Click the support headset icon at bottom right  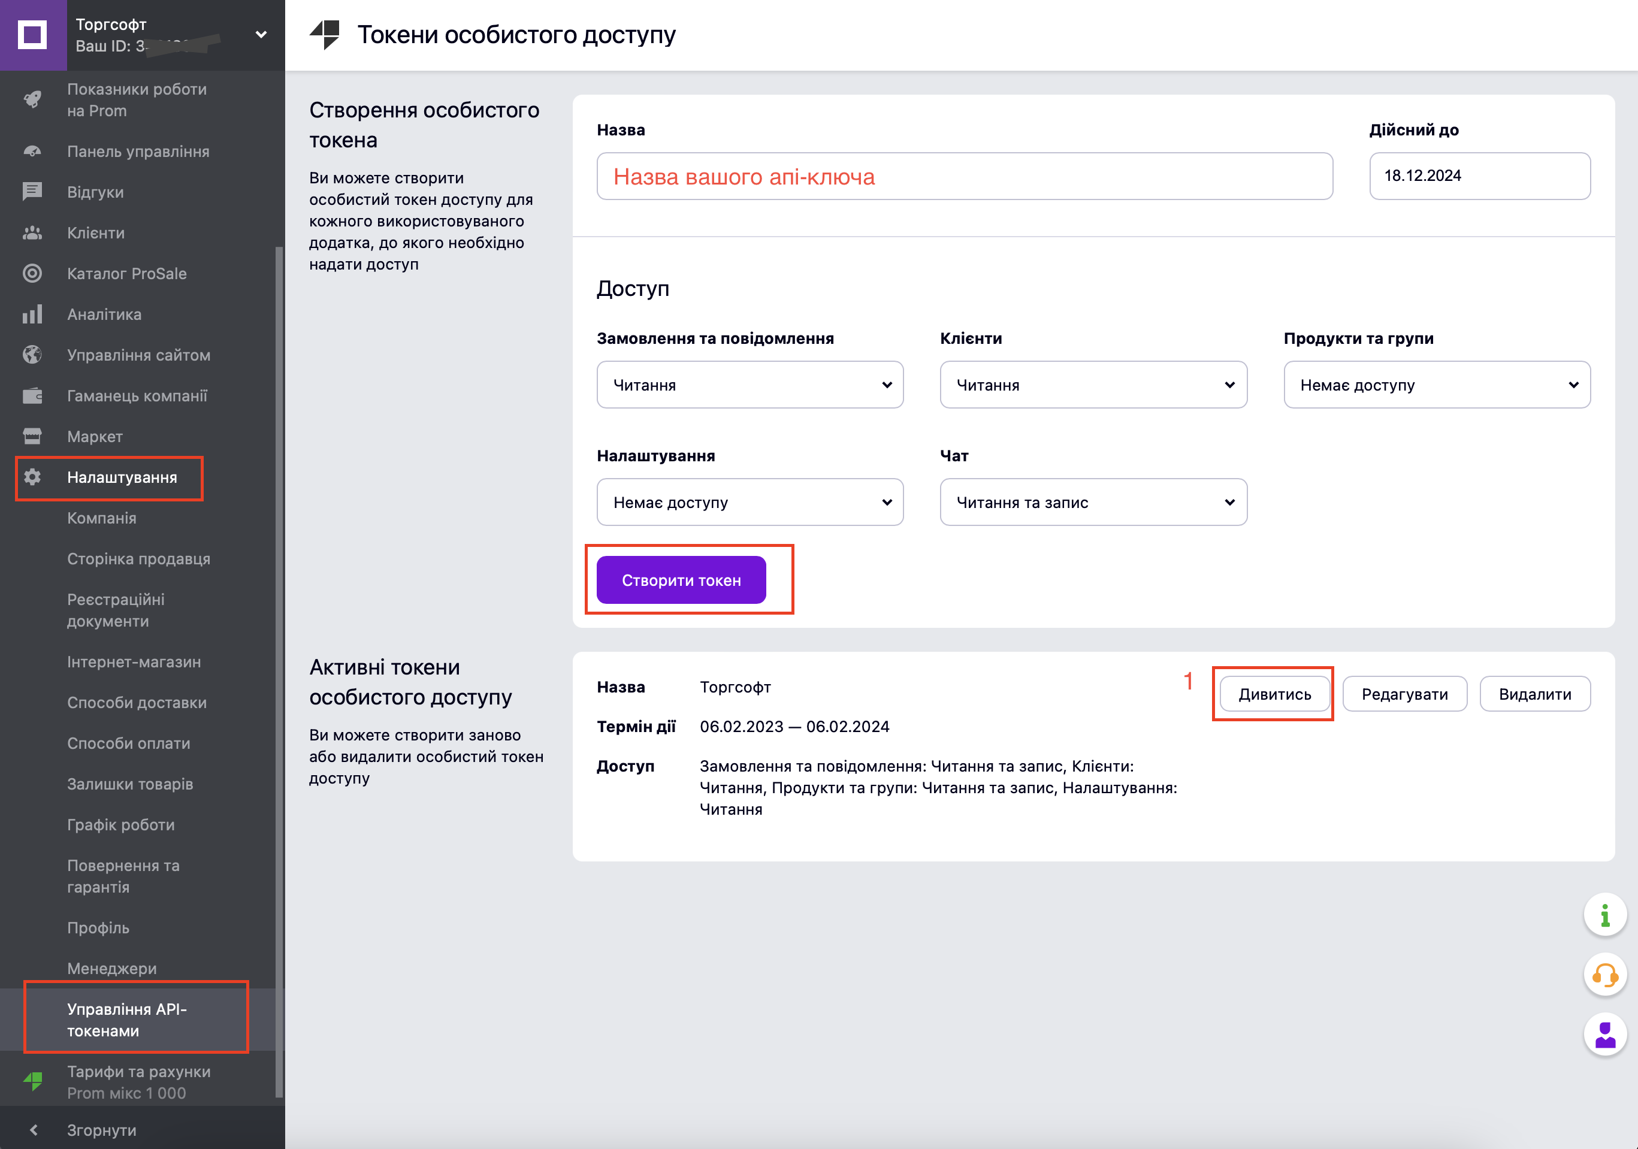pos(1605,976)
